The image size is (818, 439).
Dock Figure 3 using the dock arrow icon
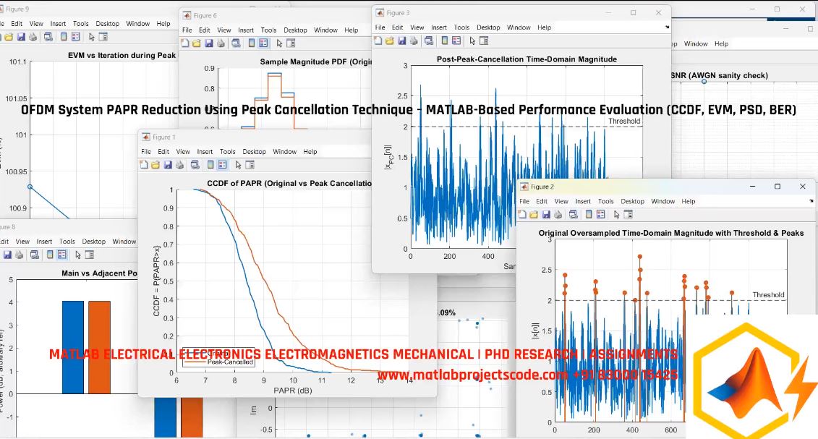click(x=666, y=27)
